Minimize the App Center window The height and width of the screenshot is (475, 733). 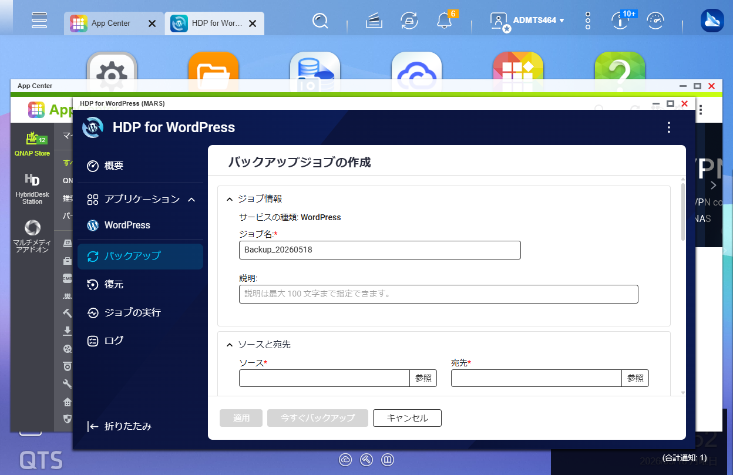coord(684,86)
